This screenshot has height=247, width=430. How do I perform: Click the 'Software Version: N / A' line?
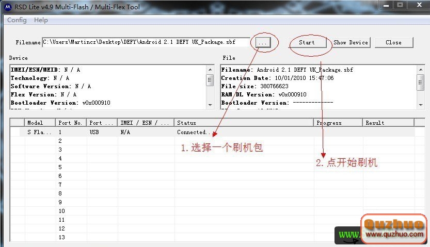point(51,86)
